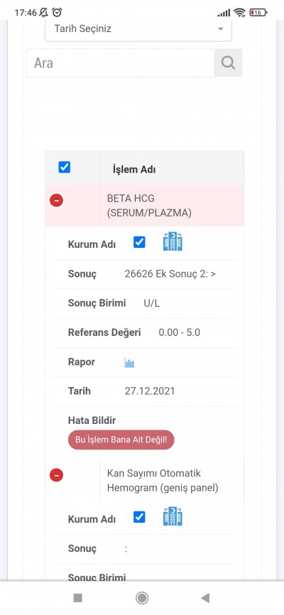284x615 pixels.
Task: Click the İşlem Adı column header
Action: [x=134, y=170]
